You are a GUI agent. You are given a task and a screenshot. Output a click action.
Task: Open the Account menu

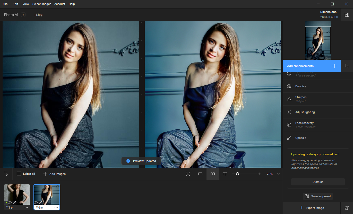pos(60,4)
